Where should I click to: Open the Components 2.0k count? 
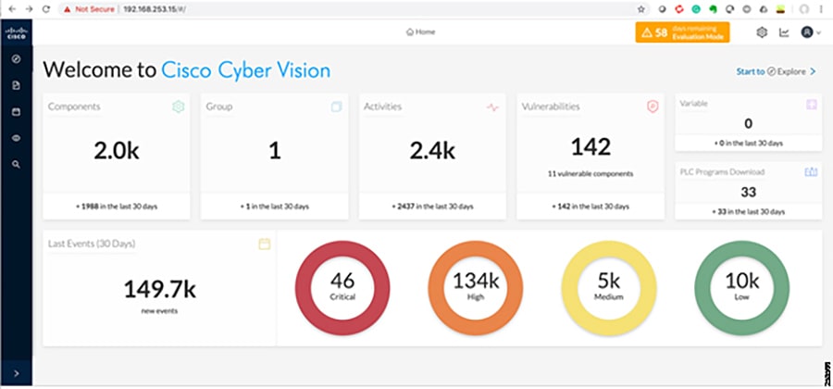(117, 151)
